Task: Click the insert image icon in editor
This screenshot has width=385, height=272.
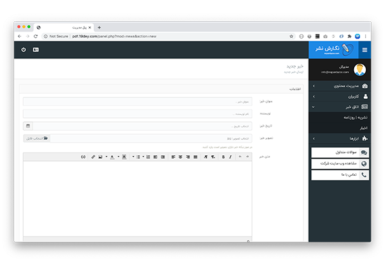Action: [x=101, y=157]
